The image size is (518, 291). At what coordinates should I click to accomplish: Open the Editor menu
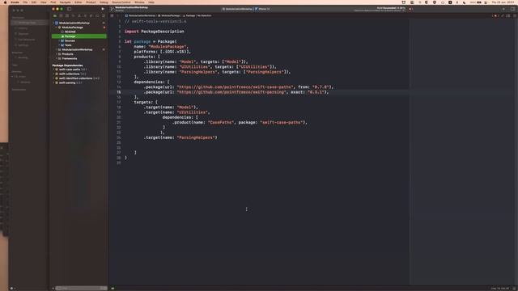click(78, 2)
